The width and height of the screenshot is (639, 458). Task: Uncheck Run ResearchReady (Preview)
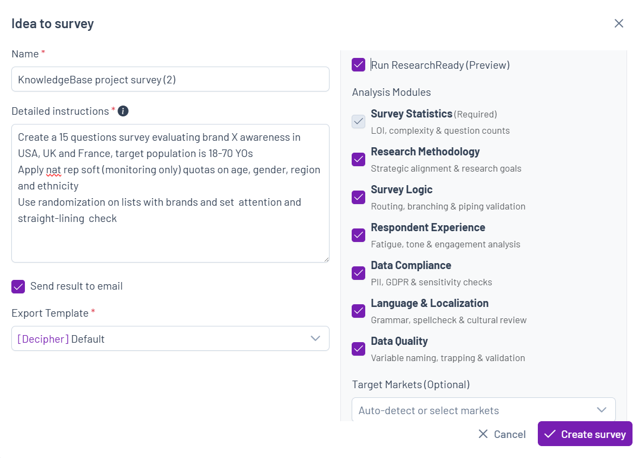point(359,64)
